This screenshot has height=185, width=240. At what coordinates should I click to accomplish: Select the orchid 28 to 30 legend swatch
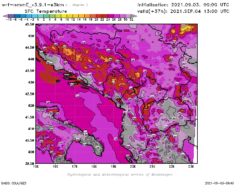coord(122,16)
